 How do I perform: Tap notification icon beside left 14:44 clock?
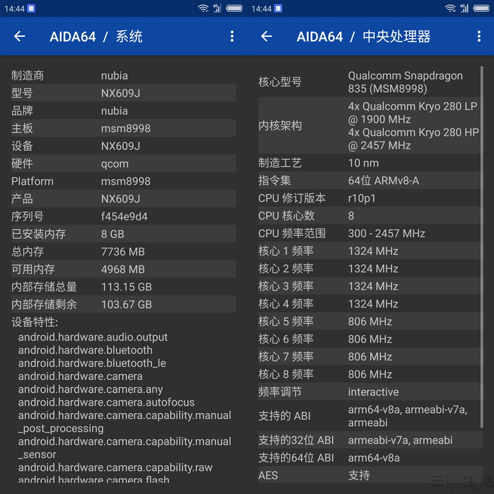pos(31,9)
